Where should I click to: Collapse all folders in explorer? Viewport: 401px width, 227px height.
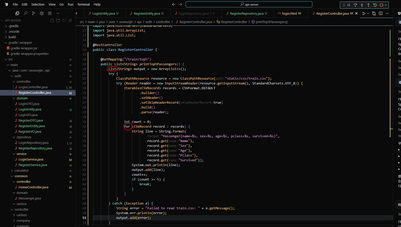70,20
